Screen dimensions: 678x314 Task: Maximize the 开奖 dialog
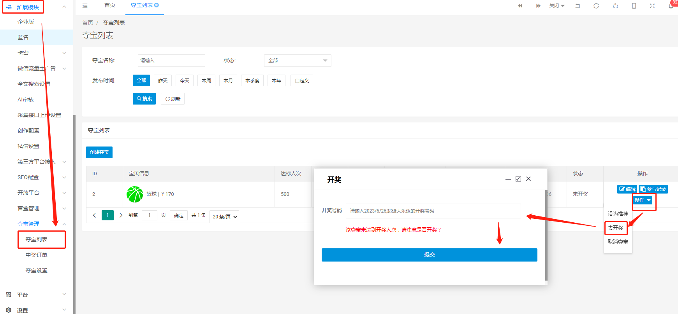pos(518,179)
